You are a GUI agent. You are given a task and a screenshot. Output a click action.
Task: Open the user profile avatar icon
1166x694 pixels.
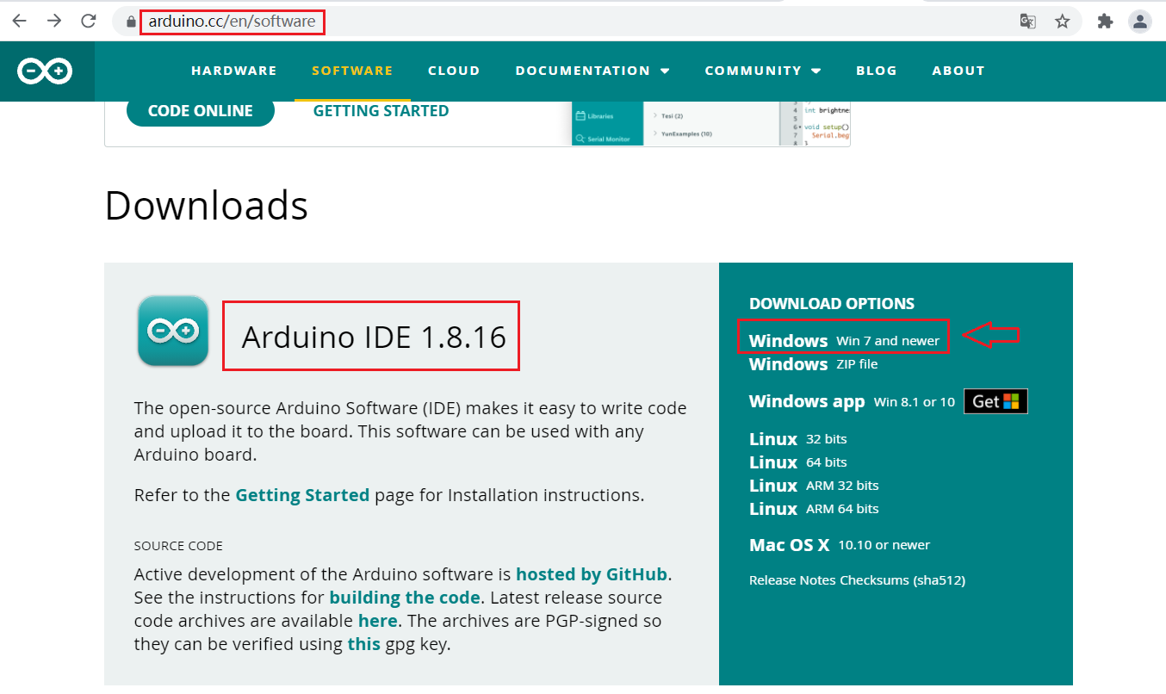(x=1140, y=22)
